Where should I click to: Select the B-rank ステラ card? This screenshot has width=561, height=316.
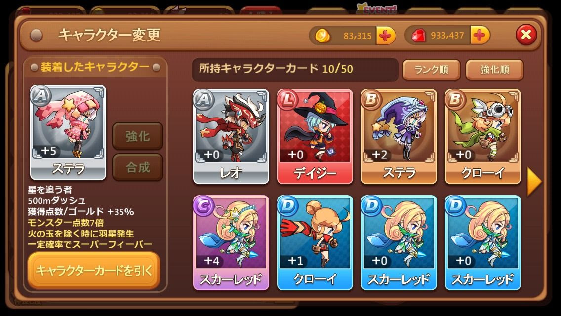[x=399, y=137]
